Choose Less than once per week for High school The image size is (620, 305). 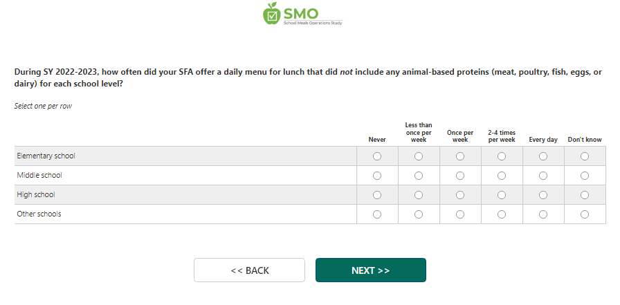(x=419, y=195)
